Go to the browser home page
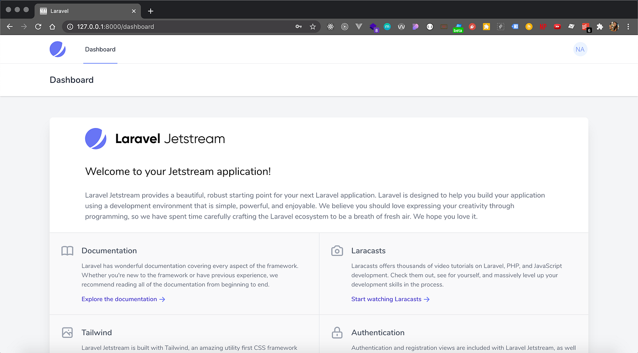The image size is (638, 353). pyautogui.click(x=52, y=27)
